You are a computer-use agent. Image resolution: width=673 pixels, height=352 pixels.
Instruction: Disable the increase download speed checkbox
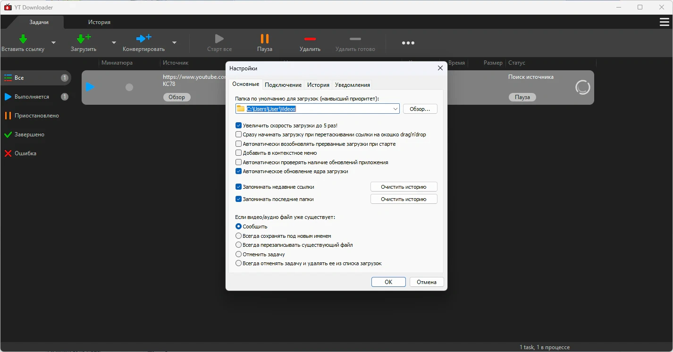(x=239, y=126)
